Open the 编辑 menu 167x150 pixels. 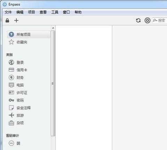point(20,12)
